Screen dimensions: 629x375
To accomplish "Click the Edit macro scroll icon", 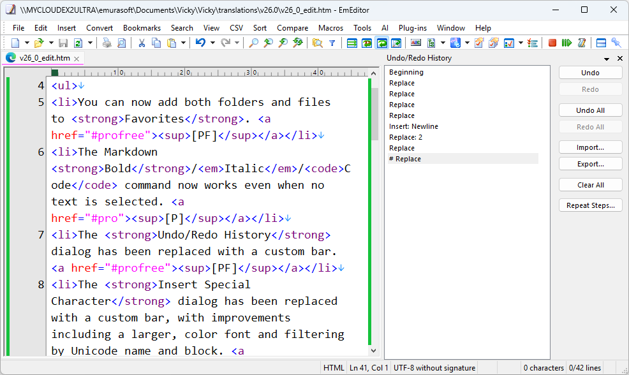I will coord(582,43).
